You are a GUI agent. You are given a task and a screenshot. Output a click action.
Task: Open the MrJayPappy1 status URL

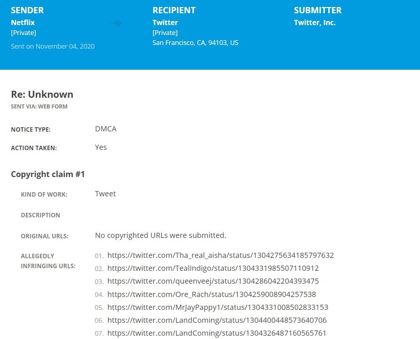[218, 307]
